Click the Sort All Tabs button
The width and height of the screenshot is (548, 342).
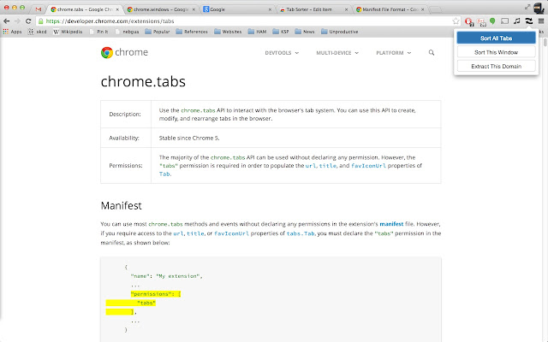point(496,38)
